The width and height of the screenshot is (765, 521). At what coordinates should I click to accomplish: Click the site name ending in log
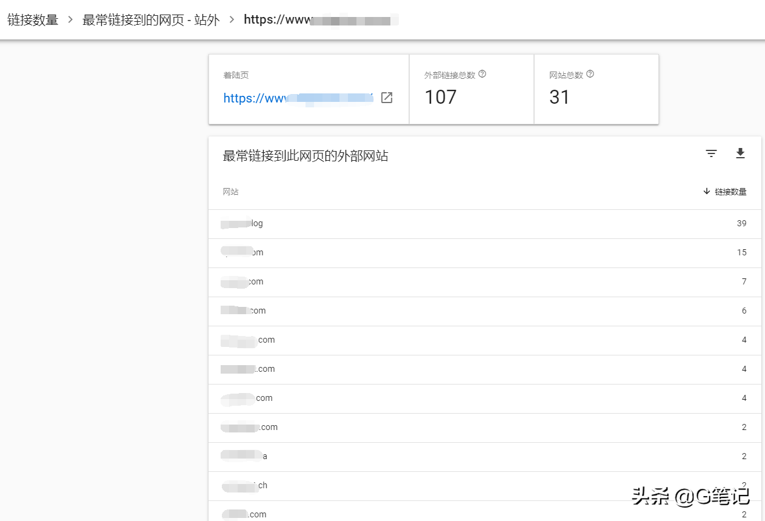coord(242,223)
